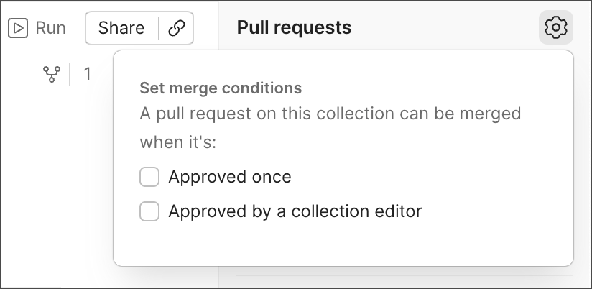Click the divider between Share and link icon
The height and width of the screenshot is (289, 592).
[159, 28]
